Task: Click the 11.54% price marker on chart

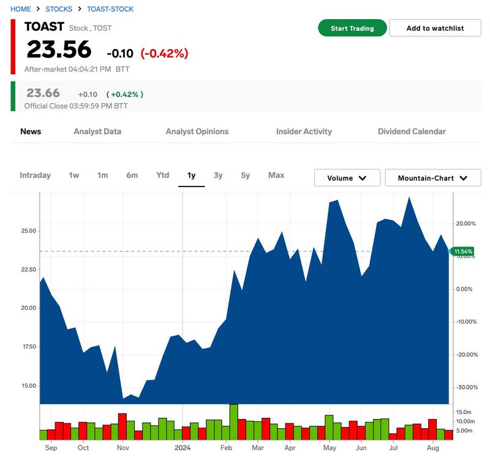Action: (x=462, y=252)
